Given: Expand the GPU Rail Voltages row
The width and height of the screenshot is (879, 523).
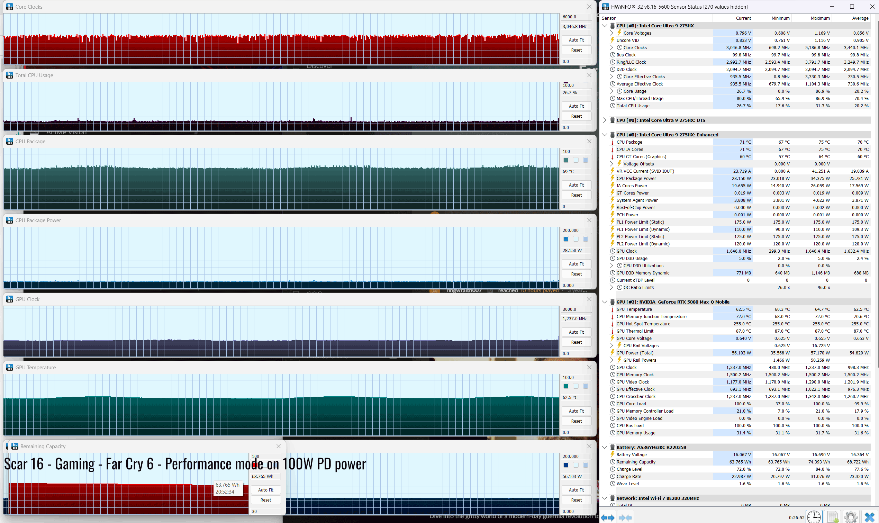Looking at the screenshot, I should pos(611,346).
